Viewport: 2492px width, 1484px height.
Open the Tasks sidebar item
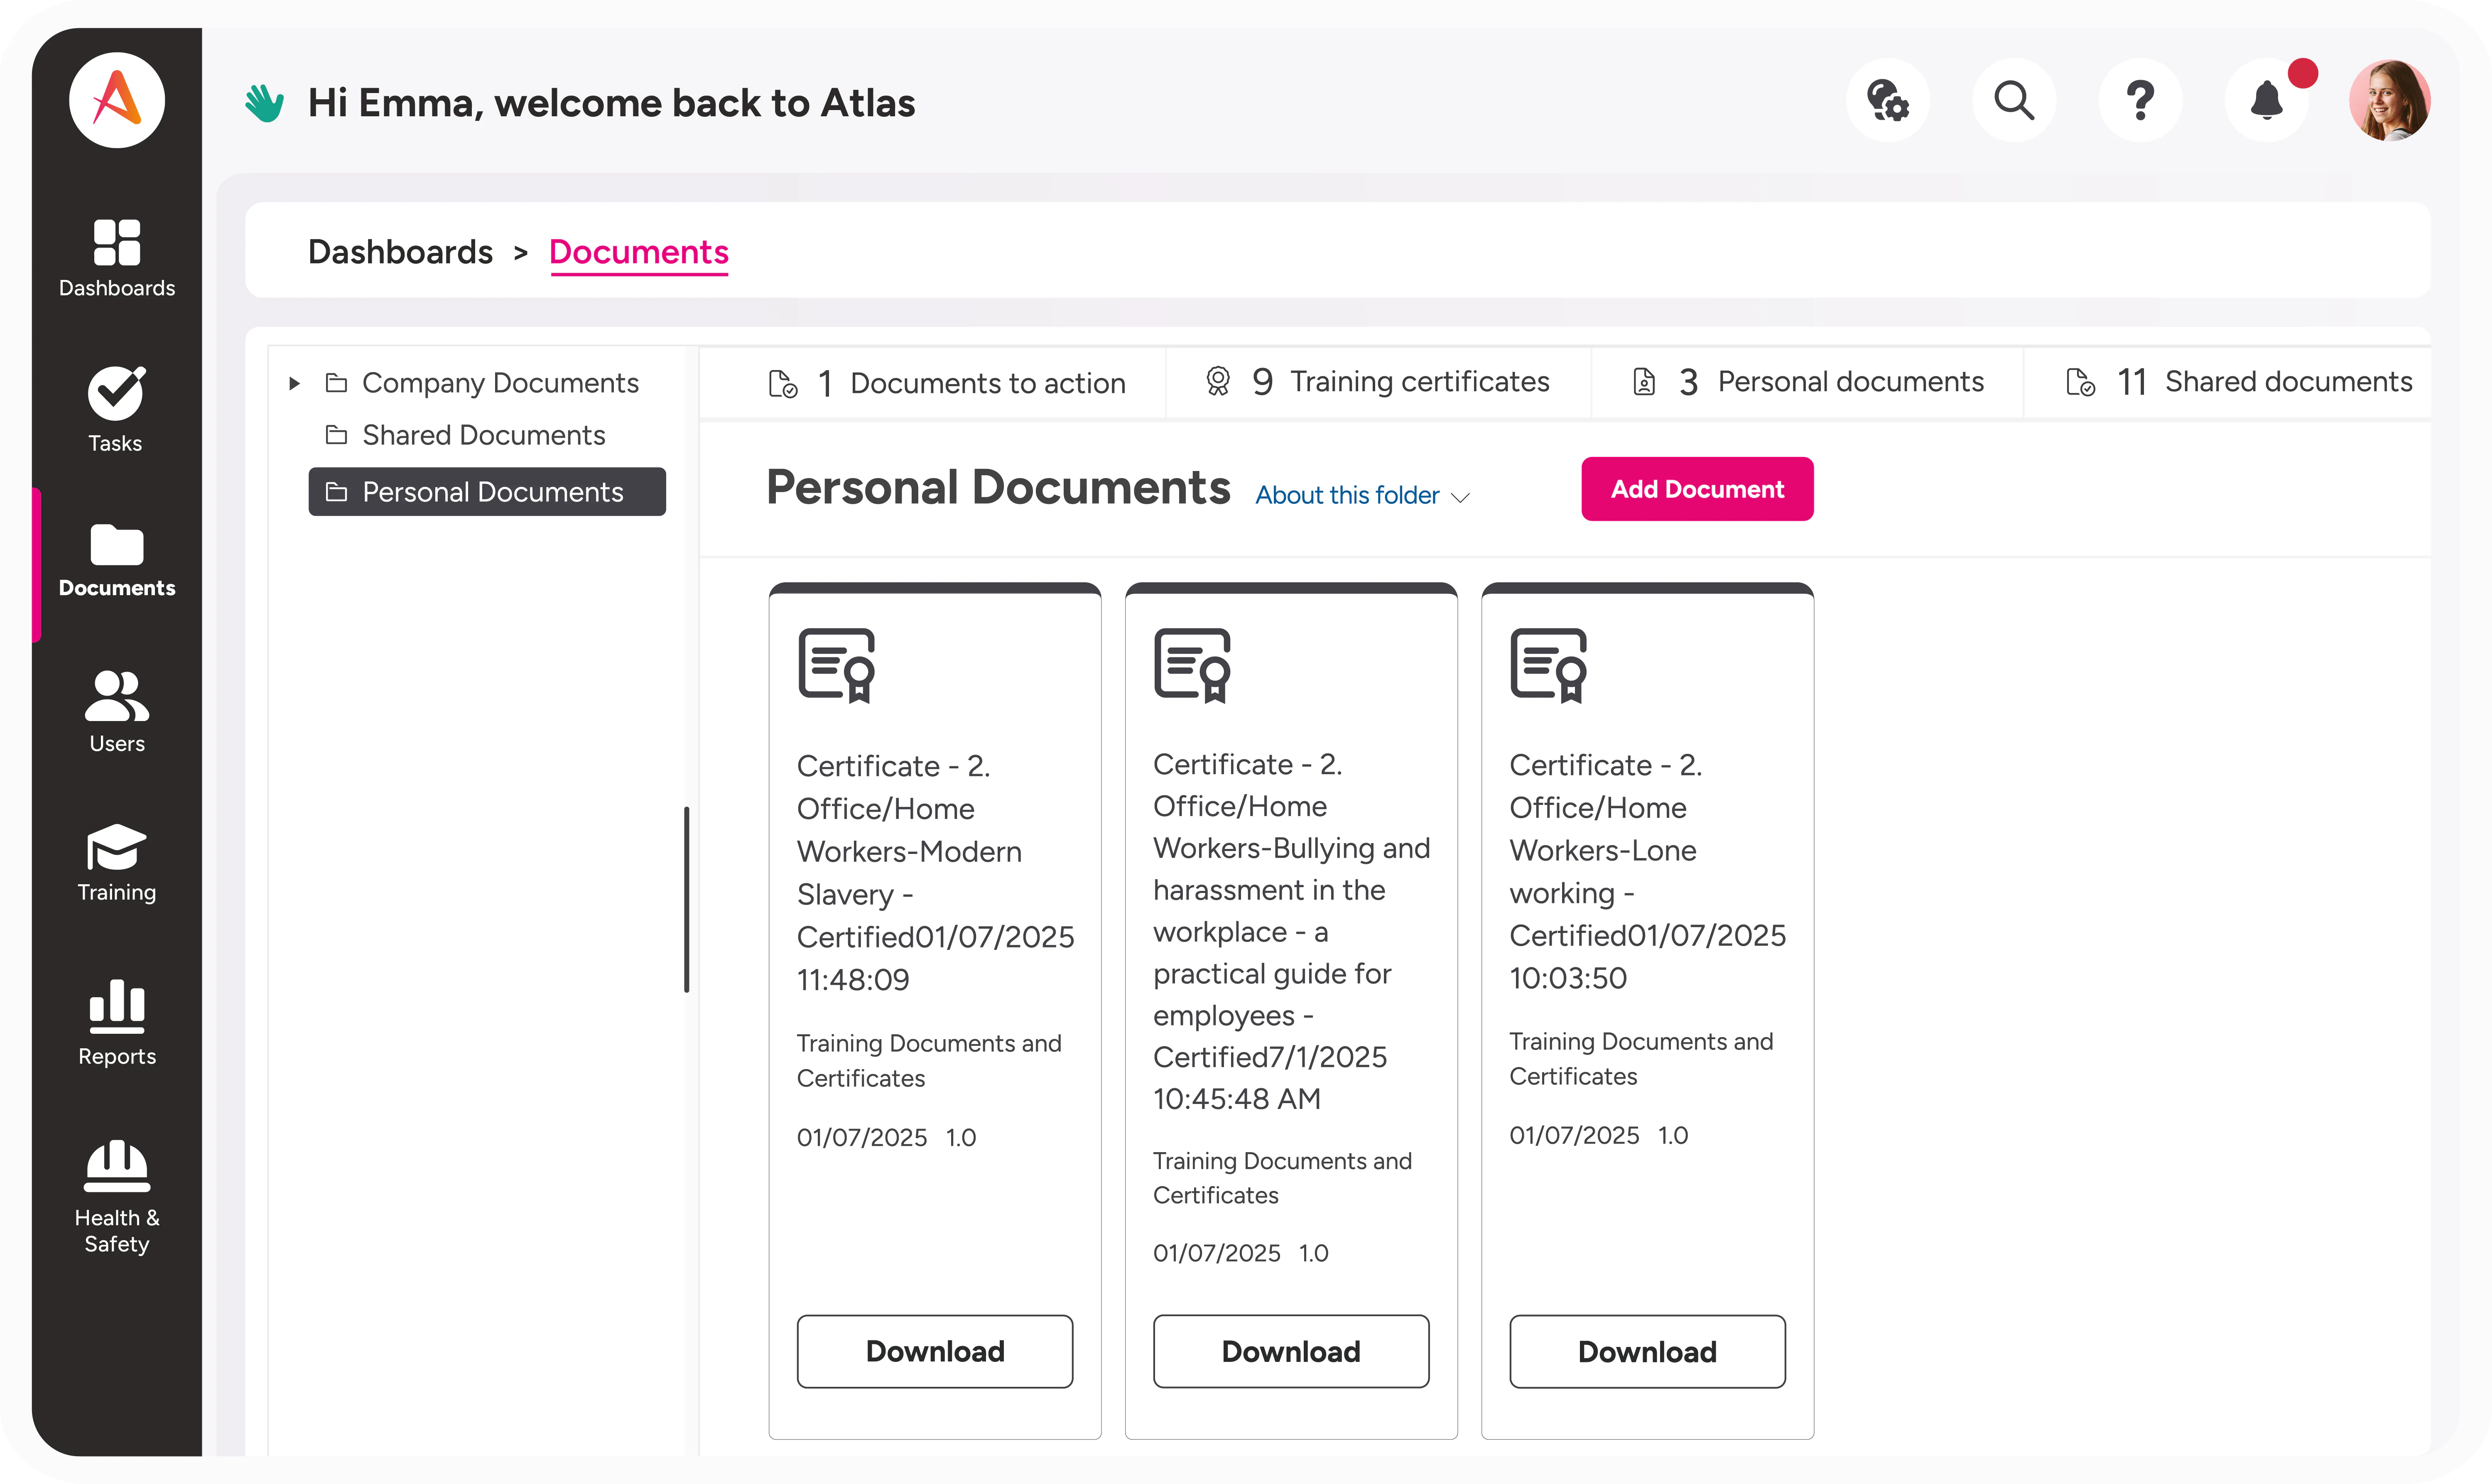tap(116, 410)
